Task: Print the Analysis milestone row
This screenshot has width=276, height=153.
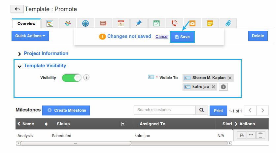Action: click(242, 135)
